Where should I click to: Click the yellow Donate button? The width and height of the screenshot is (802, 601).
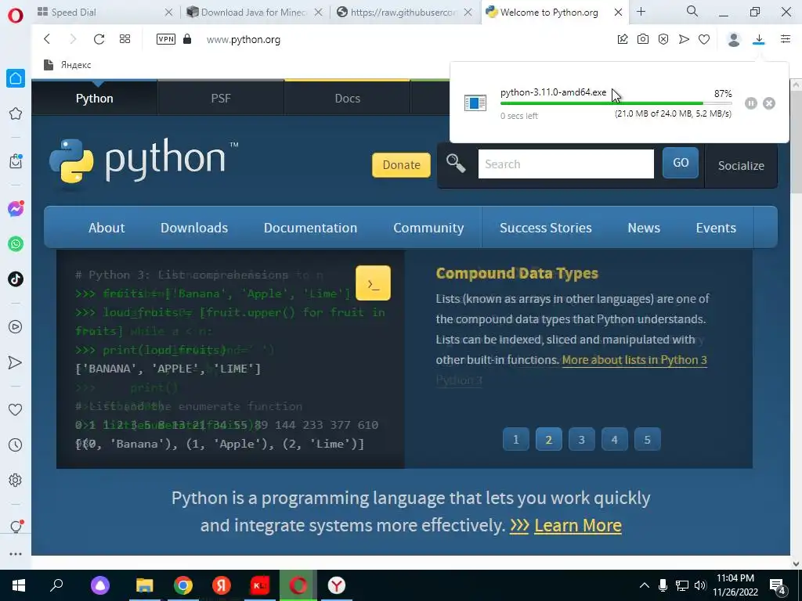pos(401,165)
